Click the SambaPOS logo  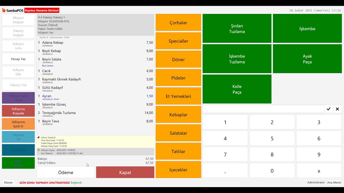13,10
